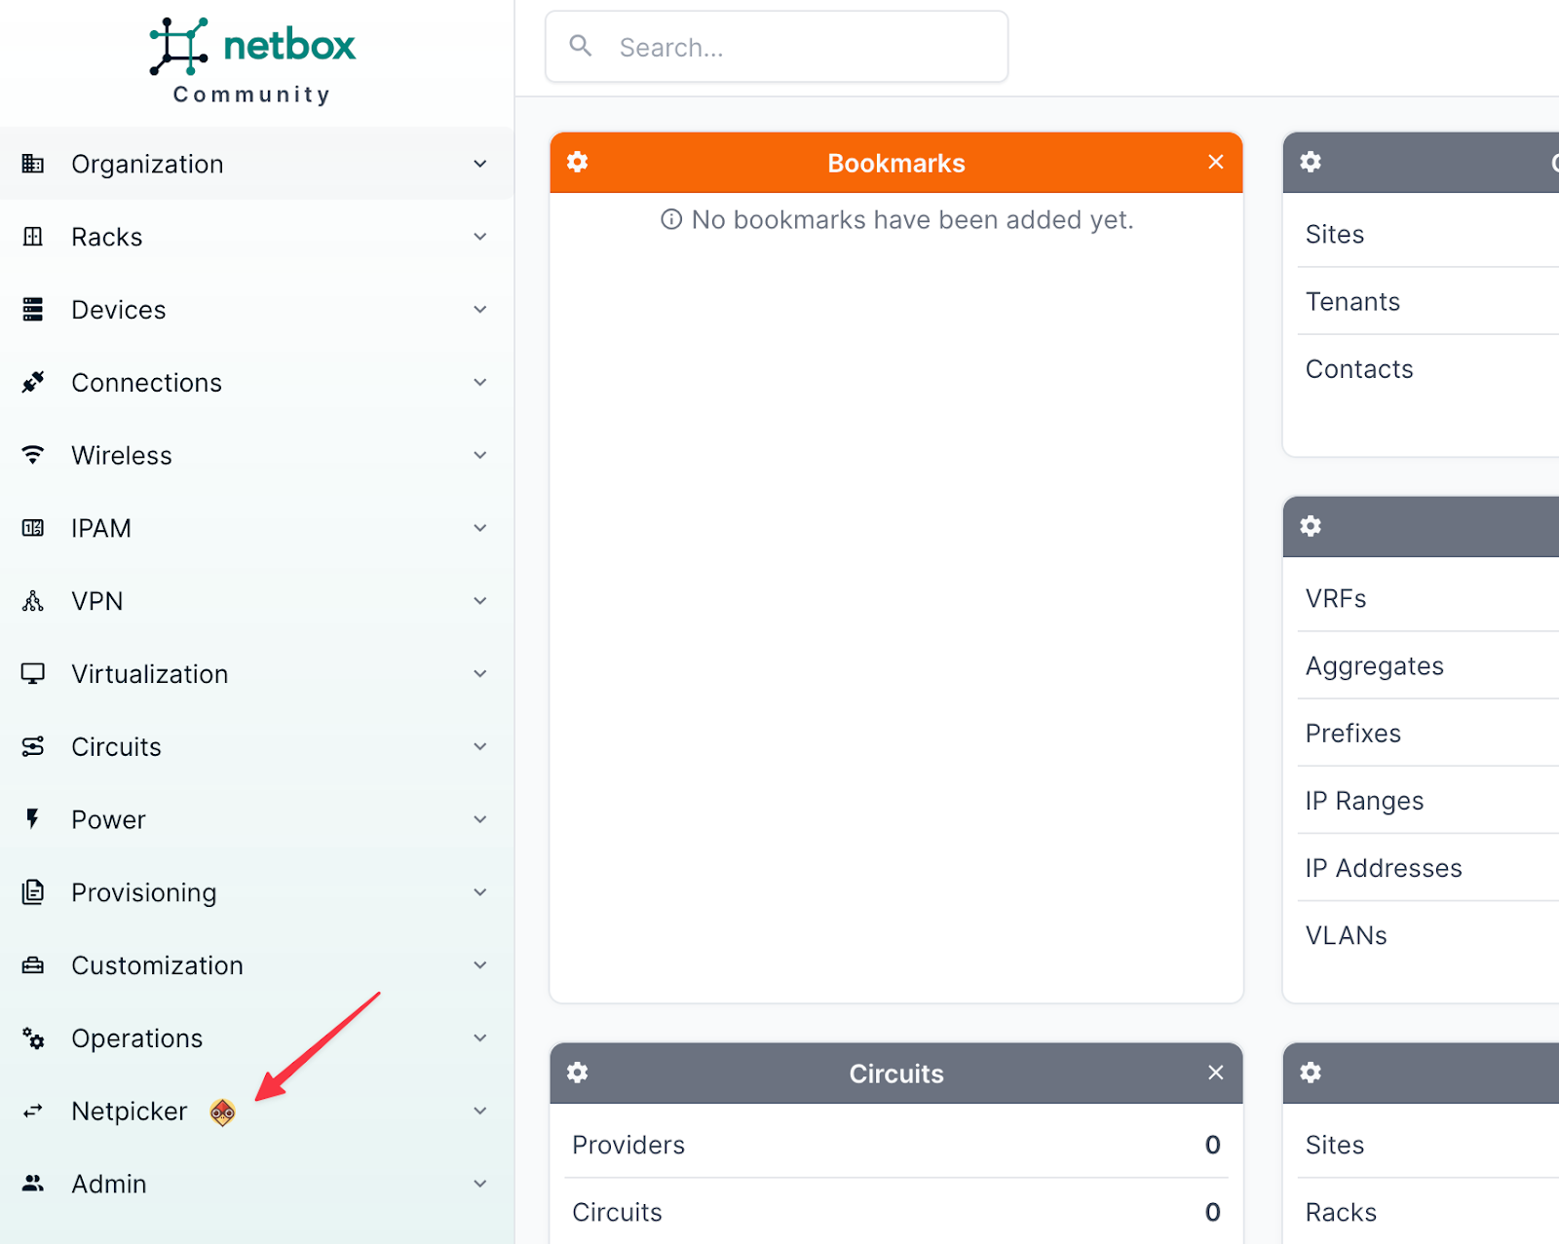1559x1244 pixels.
Task: Click the gear icon above VRFs list
Action: pyautogui.click(x=1311, y=526)
